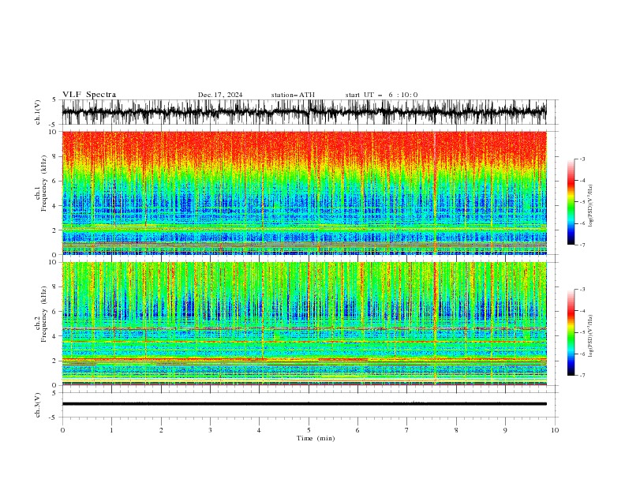Viewport: 625px width, 483px height.
Task: Click the "start UT = 6 : 10: 0" text
Action: (x=381, y=95)
